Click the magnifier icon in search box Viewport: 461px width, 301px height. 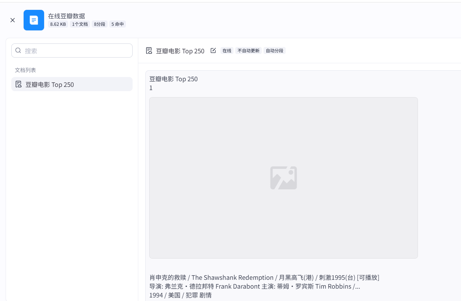tap(18, 51)
